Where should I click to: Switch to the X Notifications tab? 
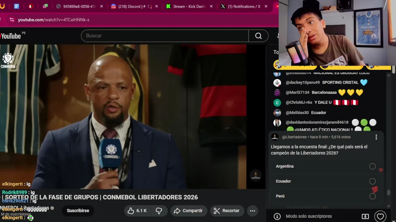243,6
